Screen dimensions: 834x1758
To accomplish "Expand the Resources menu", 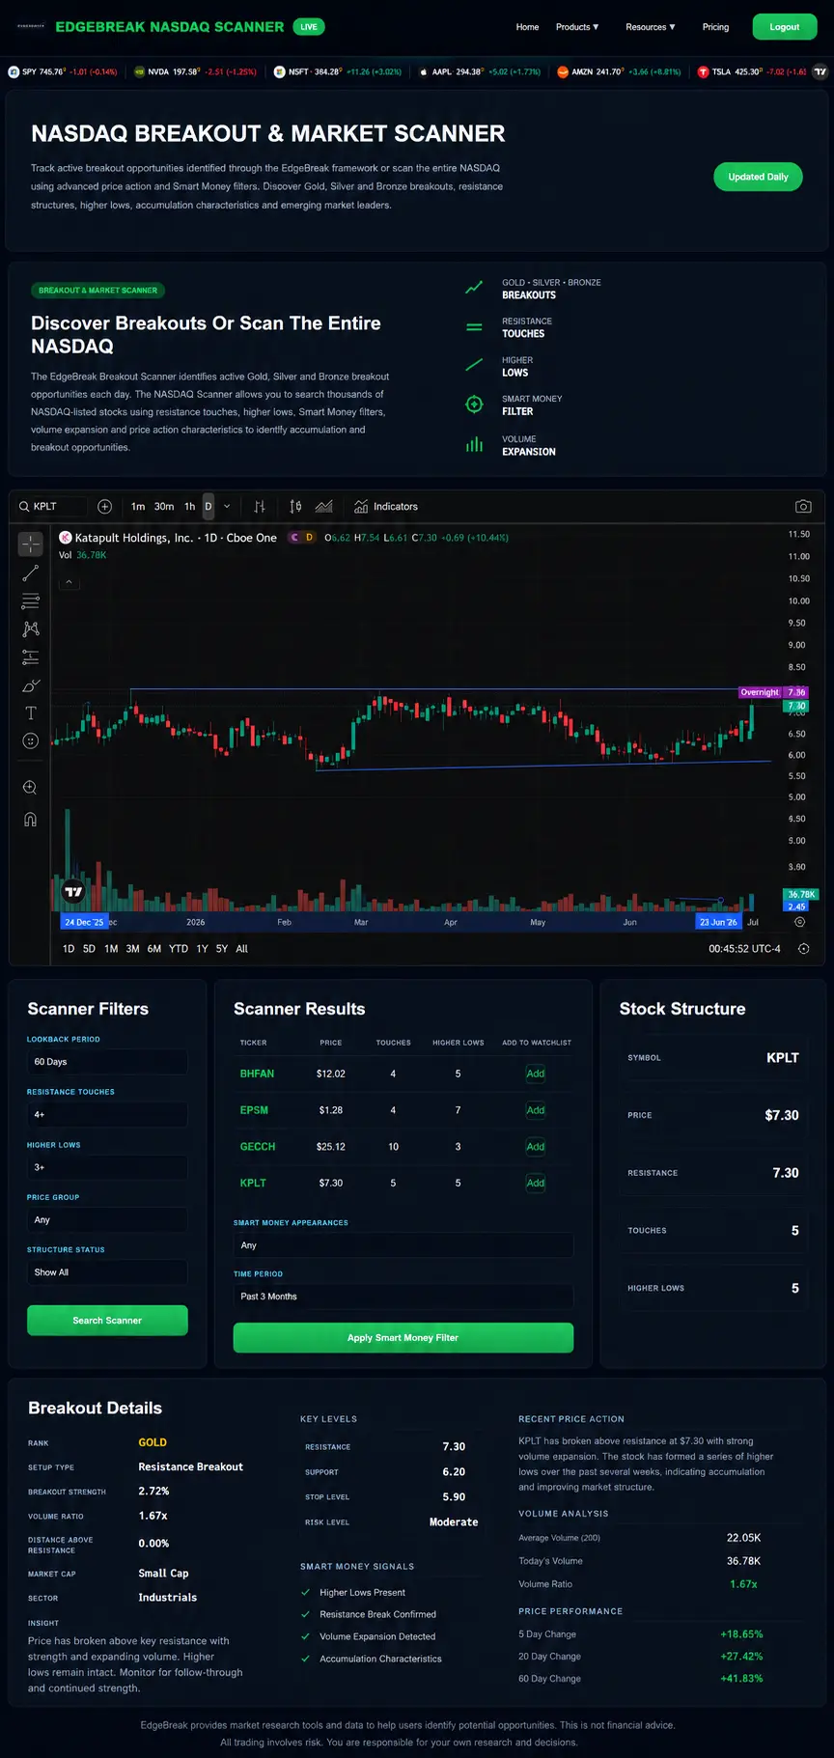I will click(651, 27).
